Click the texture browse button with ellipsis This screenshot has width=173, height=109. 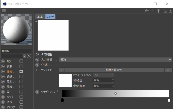coord(168,70)
